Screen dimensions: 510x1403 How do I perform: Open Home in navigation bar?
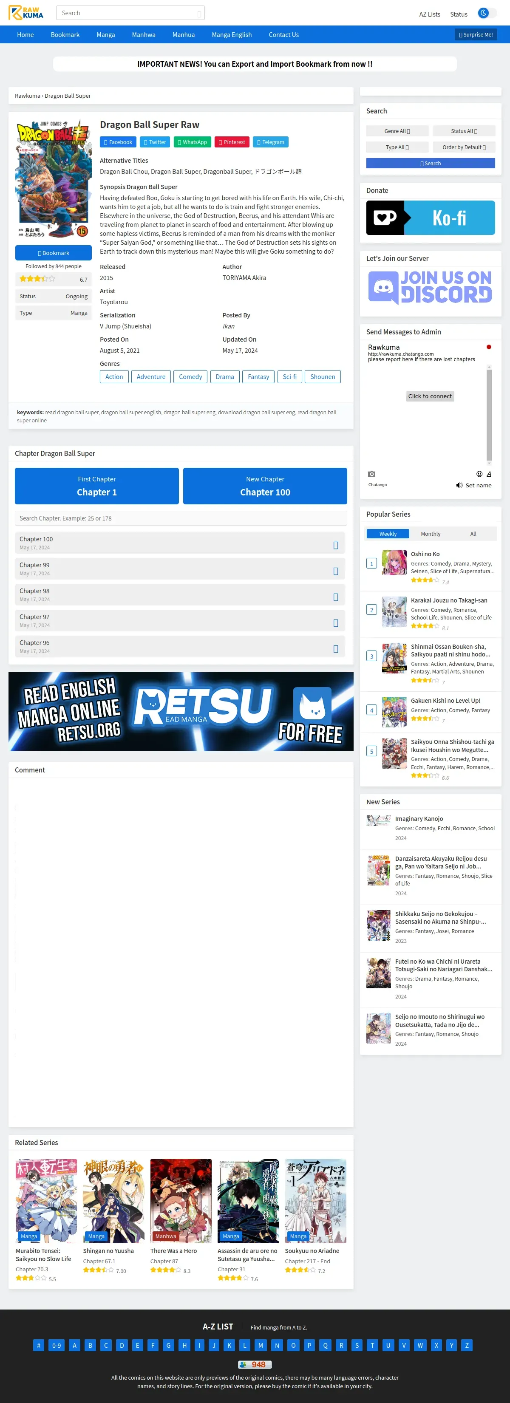coord(25,35)
